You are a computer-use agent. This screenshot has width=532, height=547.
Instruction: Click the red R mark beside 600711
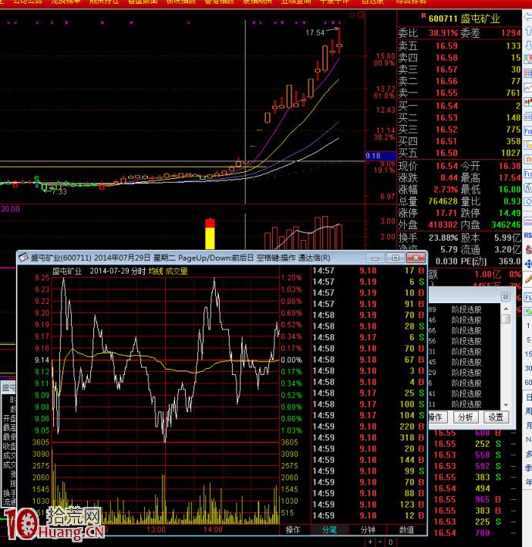click(423, 15)
